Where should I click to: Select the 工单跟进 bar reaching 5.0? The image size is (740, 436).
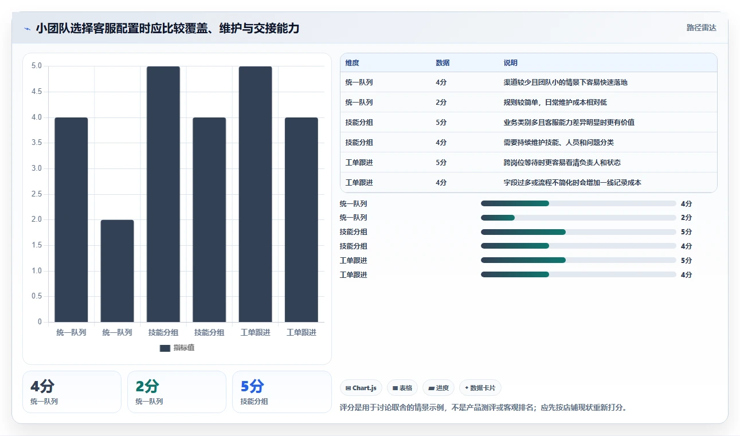255,194
